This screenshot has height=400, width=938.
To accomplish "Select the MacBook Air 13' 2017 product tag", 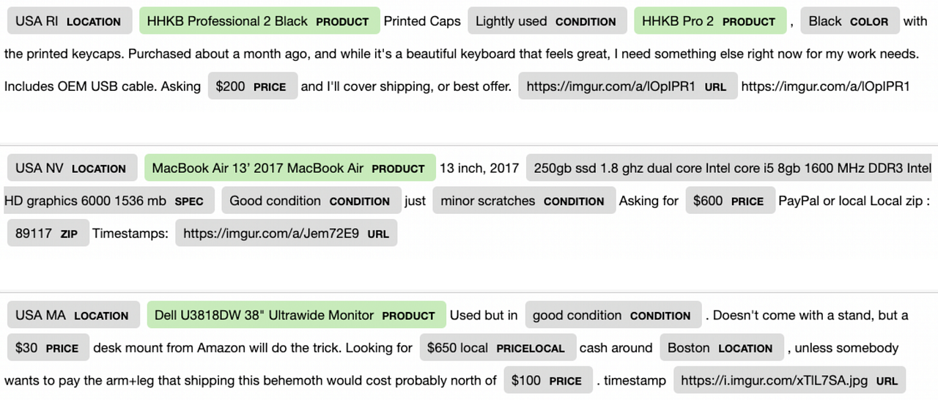I will click(x=290, y=168).
